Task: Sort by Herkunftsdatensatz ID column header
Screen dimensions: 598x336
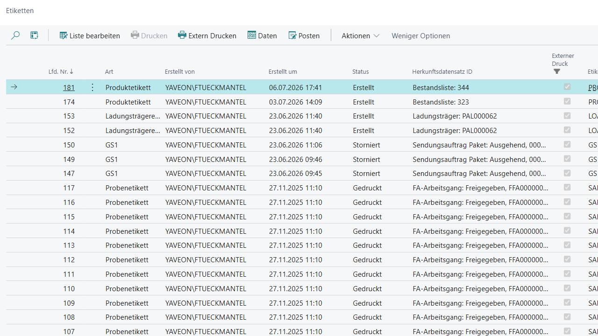Action: point(442,71)
